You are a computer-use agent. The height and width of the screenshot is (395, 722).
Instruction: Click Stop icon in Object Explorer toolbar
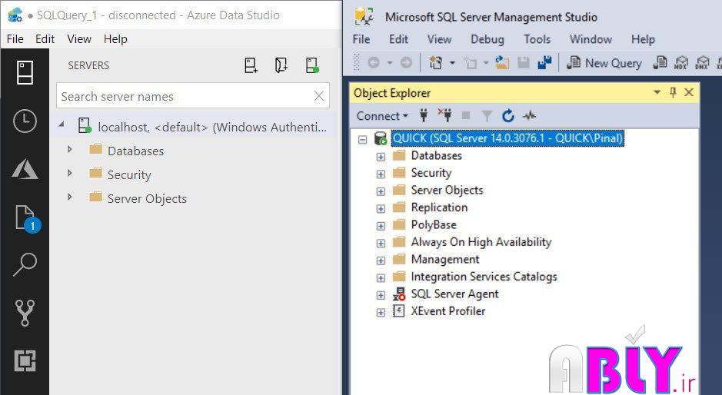click(x=466, y=115)
